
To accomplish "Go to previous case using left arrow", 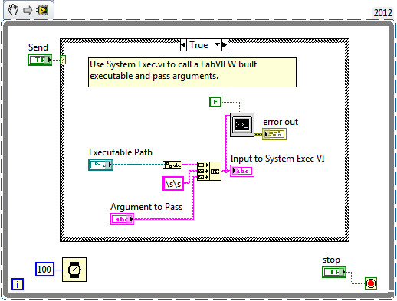I will 183,45.
